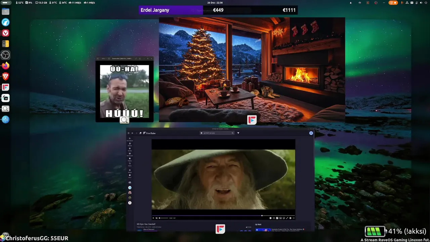Open Most Popular in FreeTube sidebar
430x242 pixels.
(130, 154)
